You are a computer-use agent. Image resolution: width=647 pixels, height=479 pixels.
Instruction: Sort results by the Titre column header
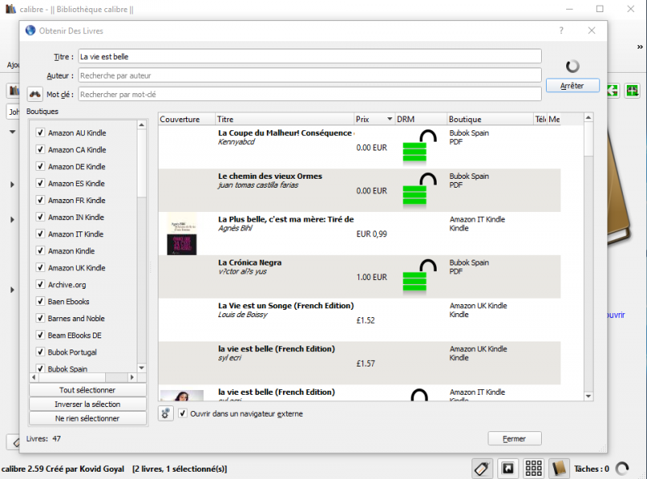pyautogui.click(x=285, y=120)
